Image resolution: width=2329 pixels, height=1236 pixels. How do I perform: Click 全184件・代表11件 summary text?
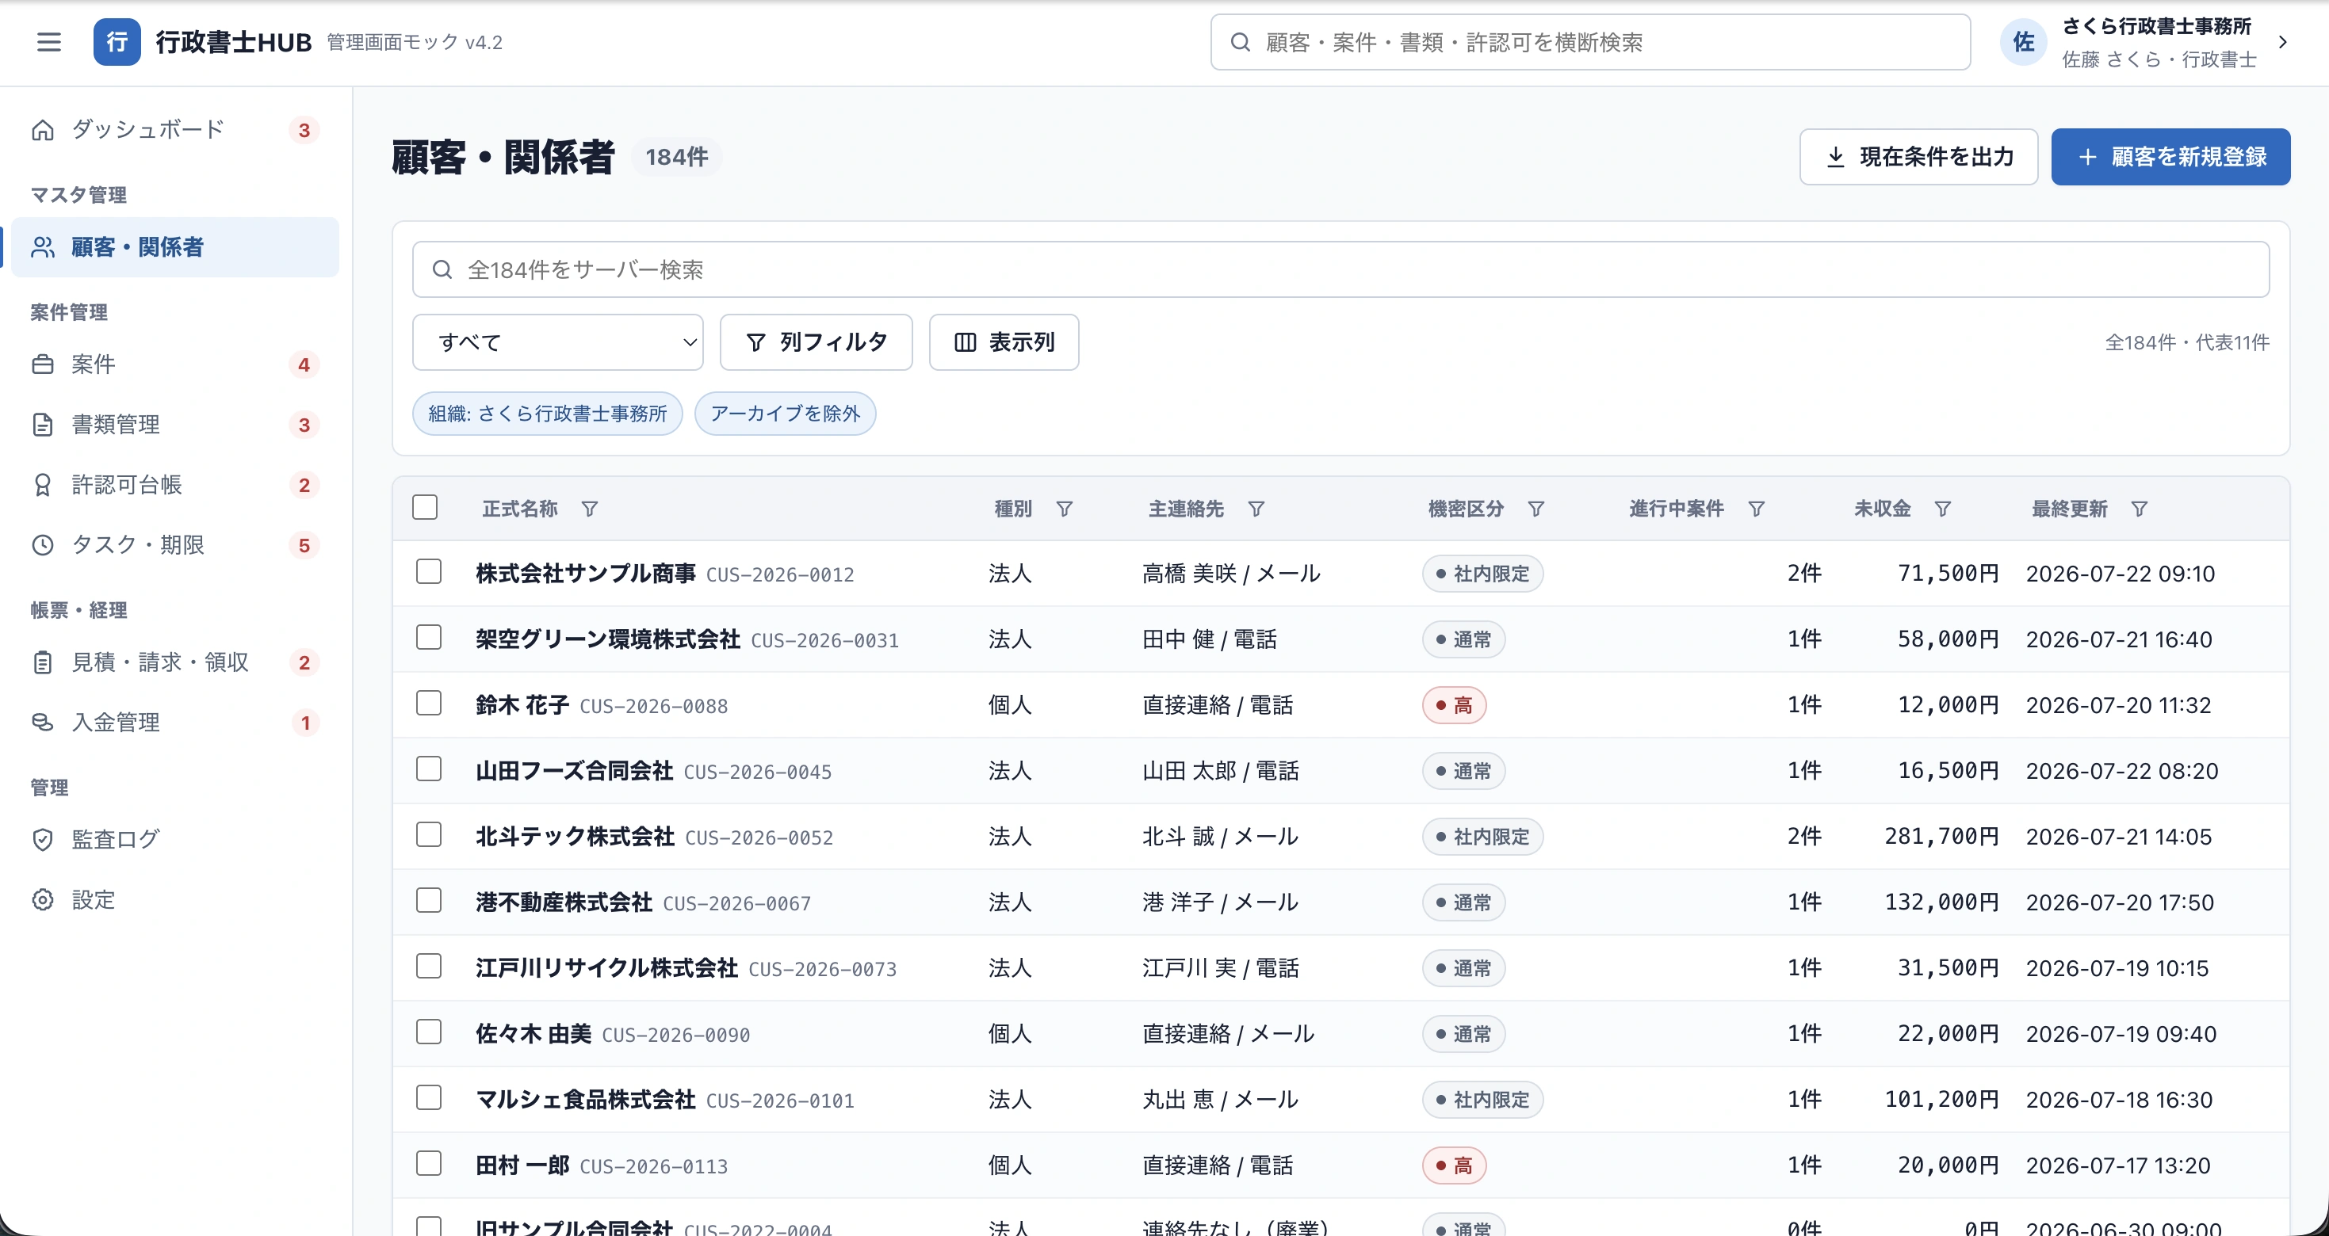click(2187, 342)
